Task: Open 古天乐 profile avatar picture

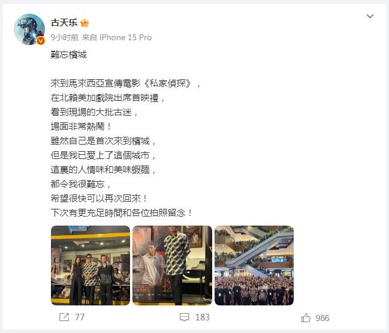Action: 29,29
